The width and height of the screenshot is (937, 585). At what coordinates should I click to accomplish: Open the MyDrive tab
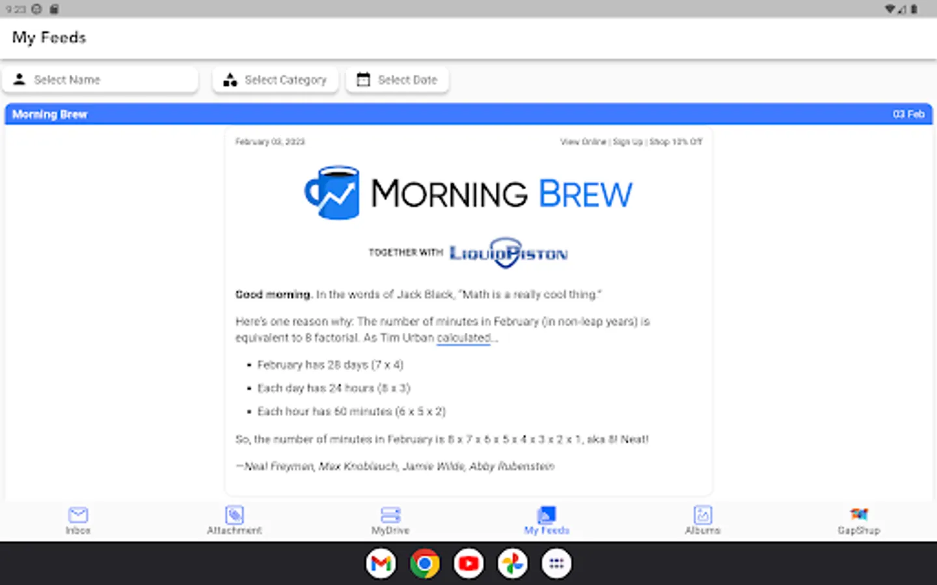[390, 521]
